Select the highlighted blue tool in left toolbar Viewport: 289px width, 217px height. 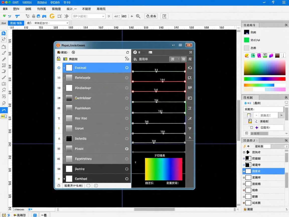point(4,110)
